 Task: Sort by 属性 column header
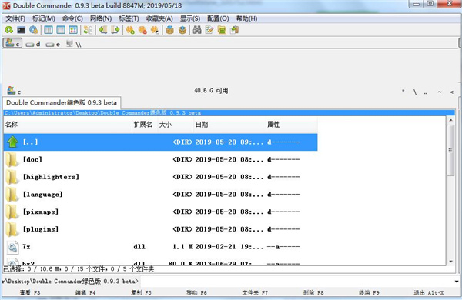pos(291,125)
